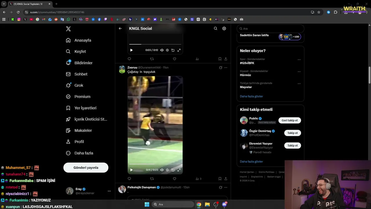The width and height of the screenshot is (371, 209).
Task: Show more under Kimi takip etmeli
Action: pyautogui.click(x=251, y=162)
